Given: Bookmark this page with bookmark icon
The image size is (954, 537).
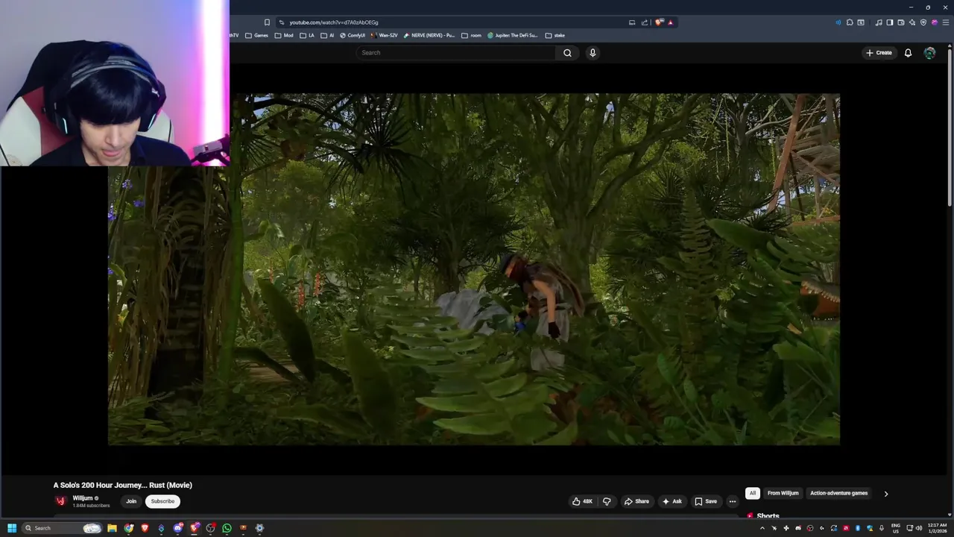Looking at the screenshot, I should point(267,22).
